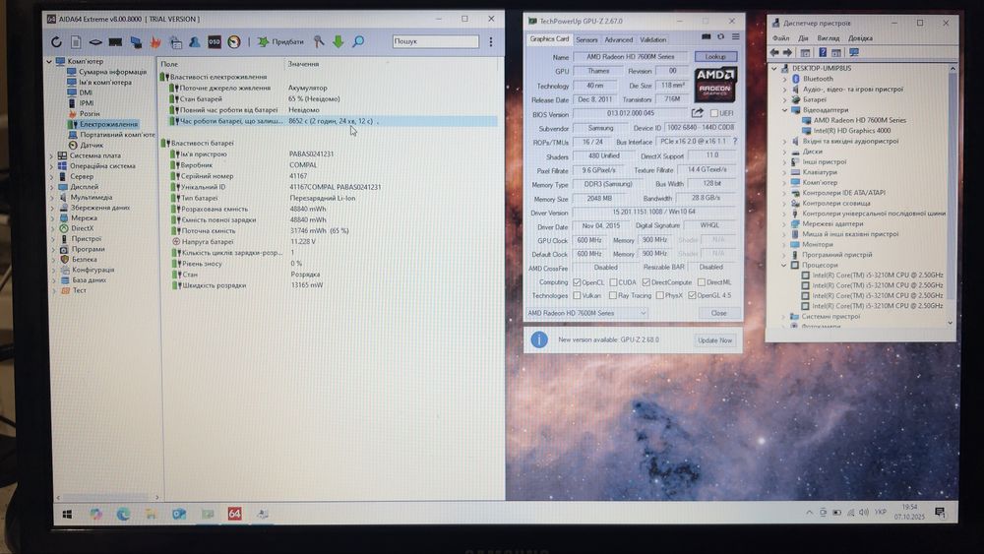
Task: Toggle the CUDA checkbox in GPU-Z
Action: click(x=613, y=282)
